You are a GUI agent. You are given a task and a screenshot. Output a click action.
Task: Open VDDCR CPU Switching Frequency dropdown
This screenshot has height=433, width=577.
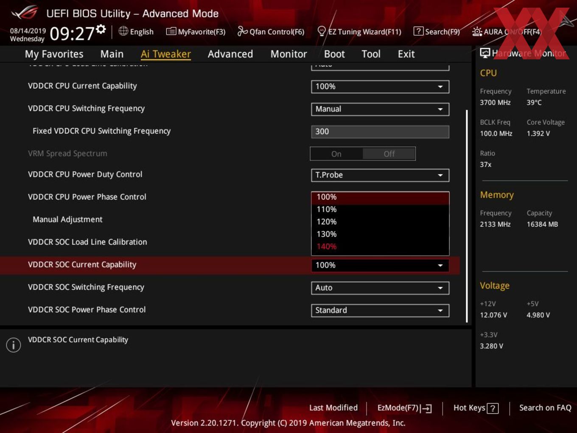(380, 109)
